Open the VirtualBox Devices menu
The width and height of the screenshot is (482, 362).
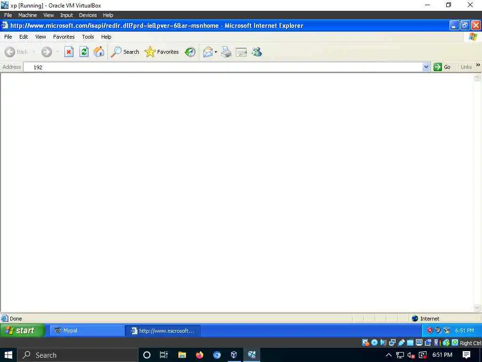[88, 15]
